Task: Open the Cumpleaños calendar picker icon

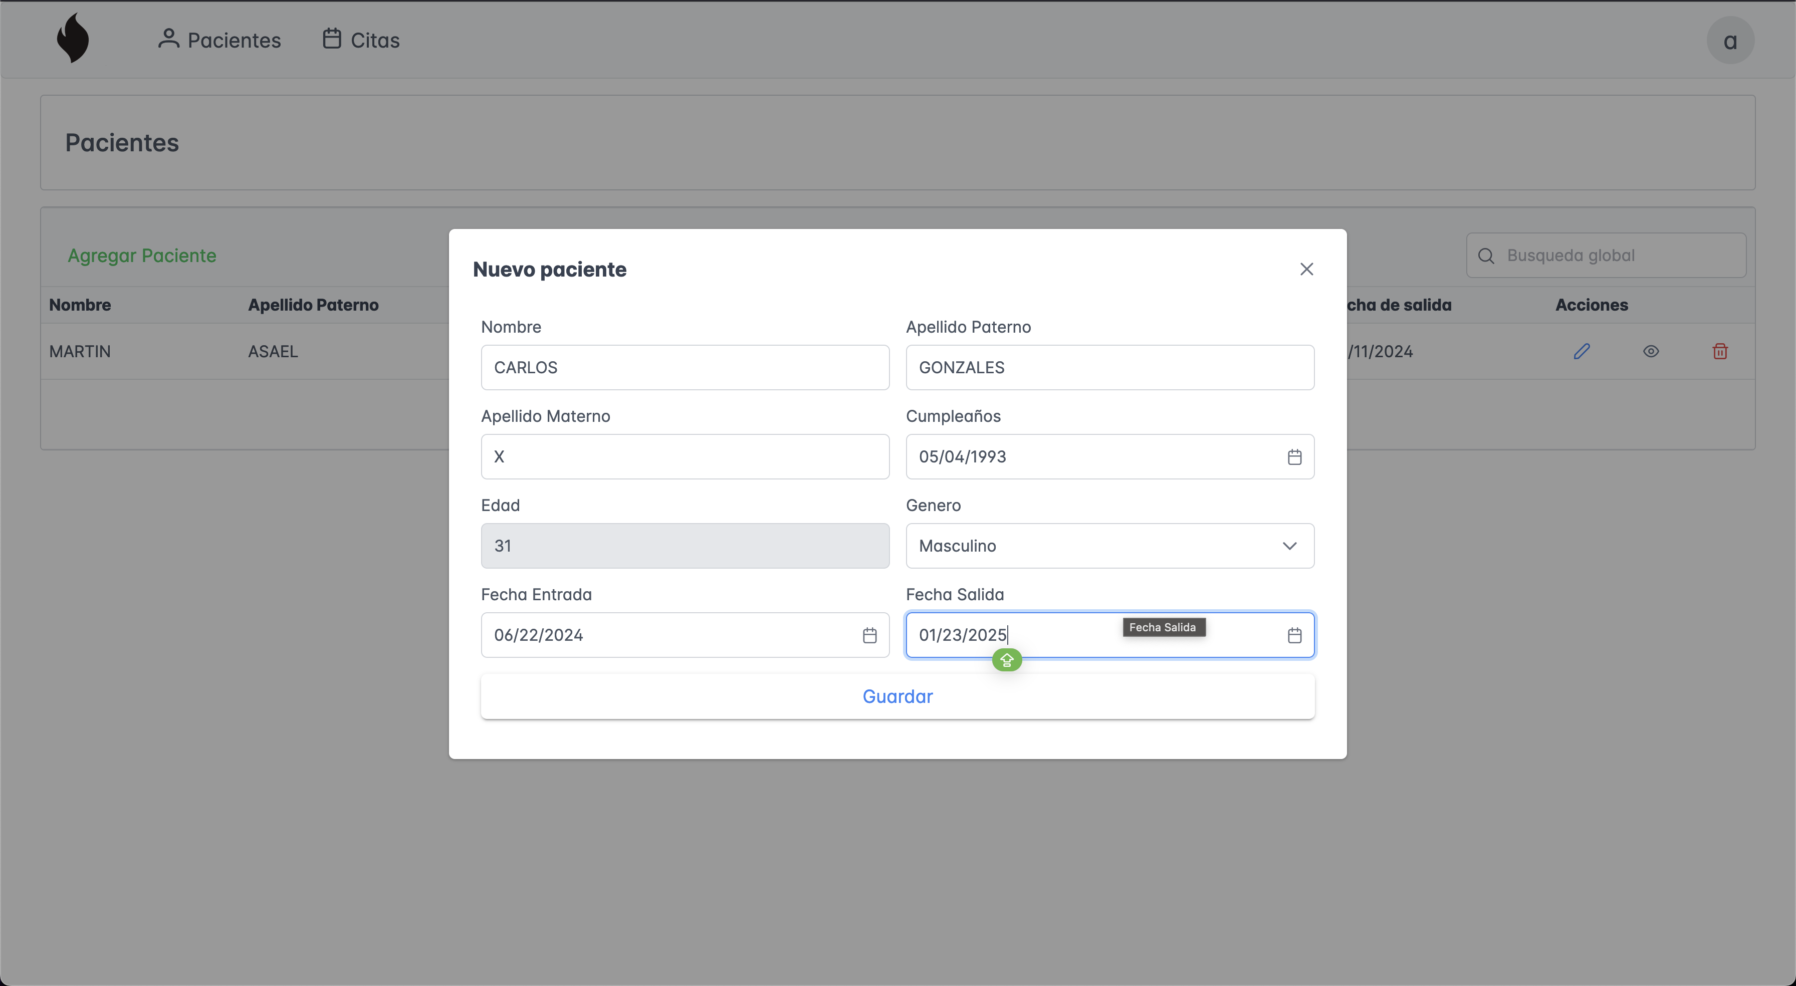Action: pos(1294,457)
